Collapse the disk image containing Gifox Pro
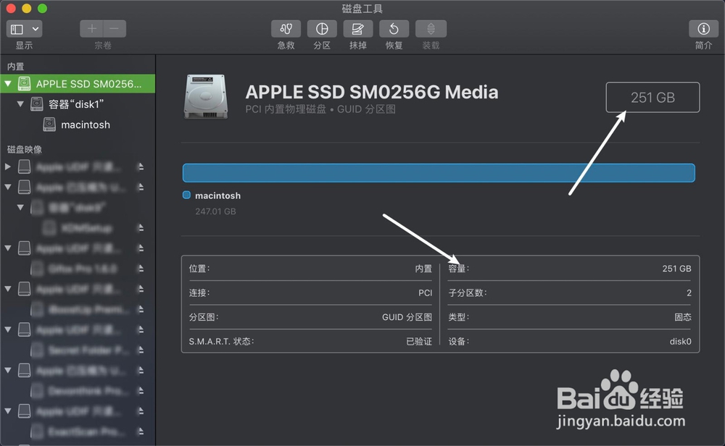The height and width of the screenshot is (446, 725). click(x=8, y=248)
